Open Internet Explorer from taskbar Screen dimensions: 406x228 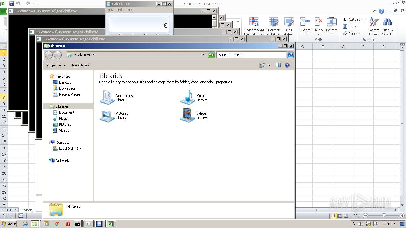[25, 224]
